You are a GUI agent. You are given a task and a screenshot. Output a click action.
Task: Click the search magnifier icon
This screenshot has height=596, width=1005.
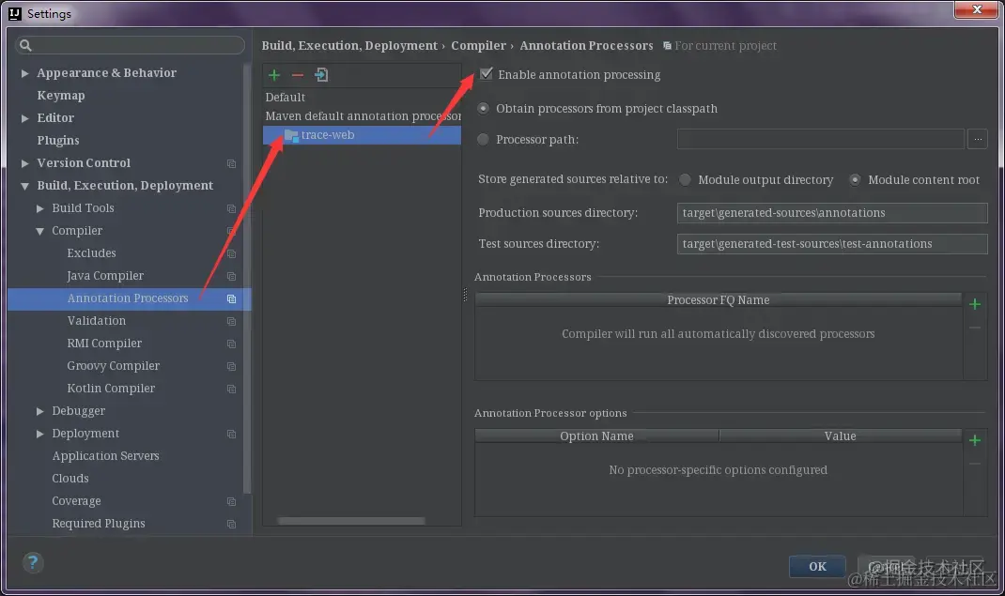point(25,45)
